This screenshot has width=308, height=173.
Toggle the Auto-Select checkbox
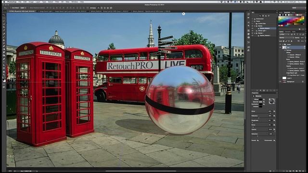coord(11,8)
